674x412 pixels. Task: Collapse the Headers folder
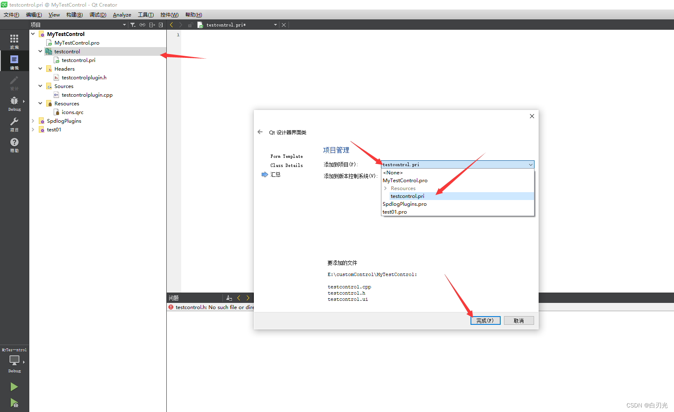(x=40, y=69)
